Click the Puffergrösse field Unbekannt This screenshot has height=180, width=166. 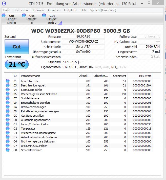[149, 37]
